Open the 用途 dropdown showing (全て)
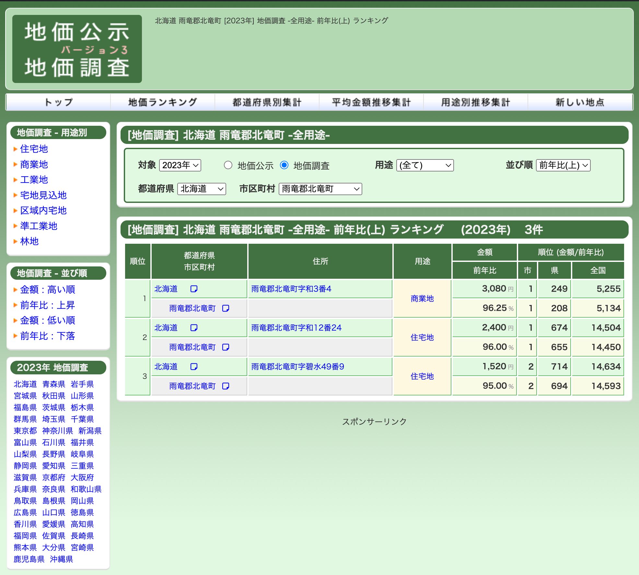This screenshot has height=575, width=639. [425, 165]
